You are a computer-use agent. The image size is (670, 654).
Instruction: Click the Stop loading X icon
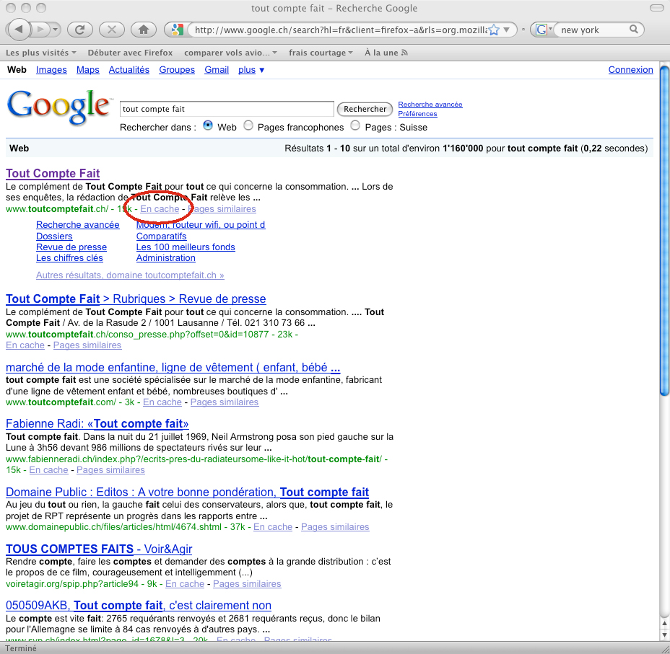[x=111, y=30]
